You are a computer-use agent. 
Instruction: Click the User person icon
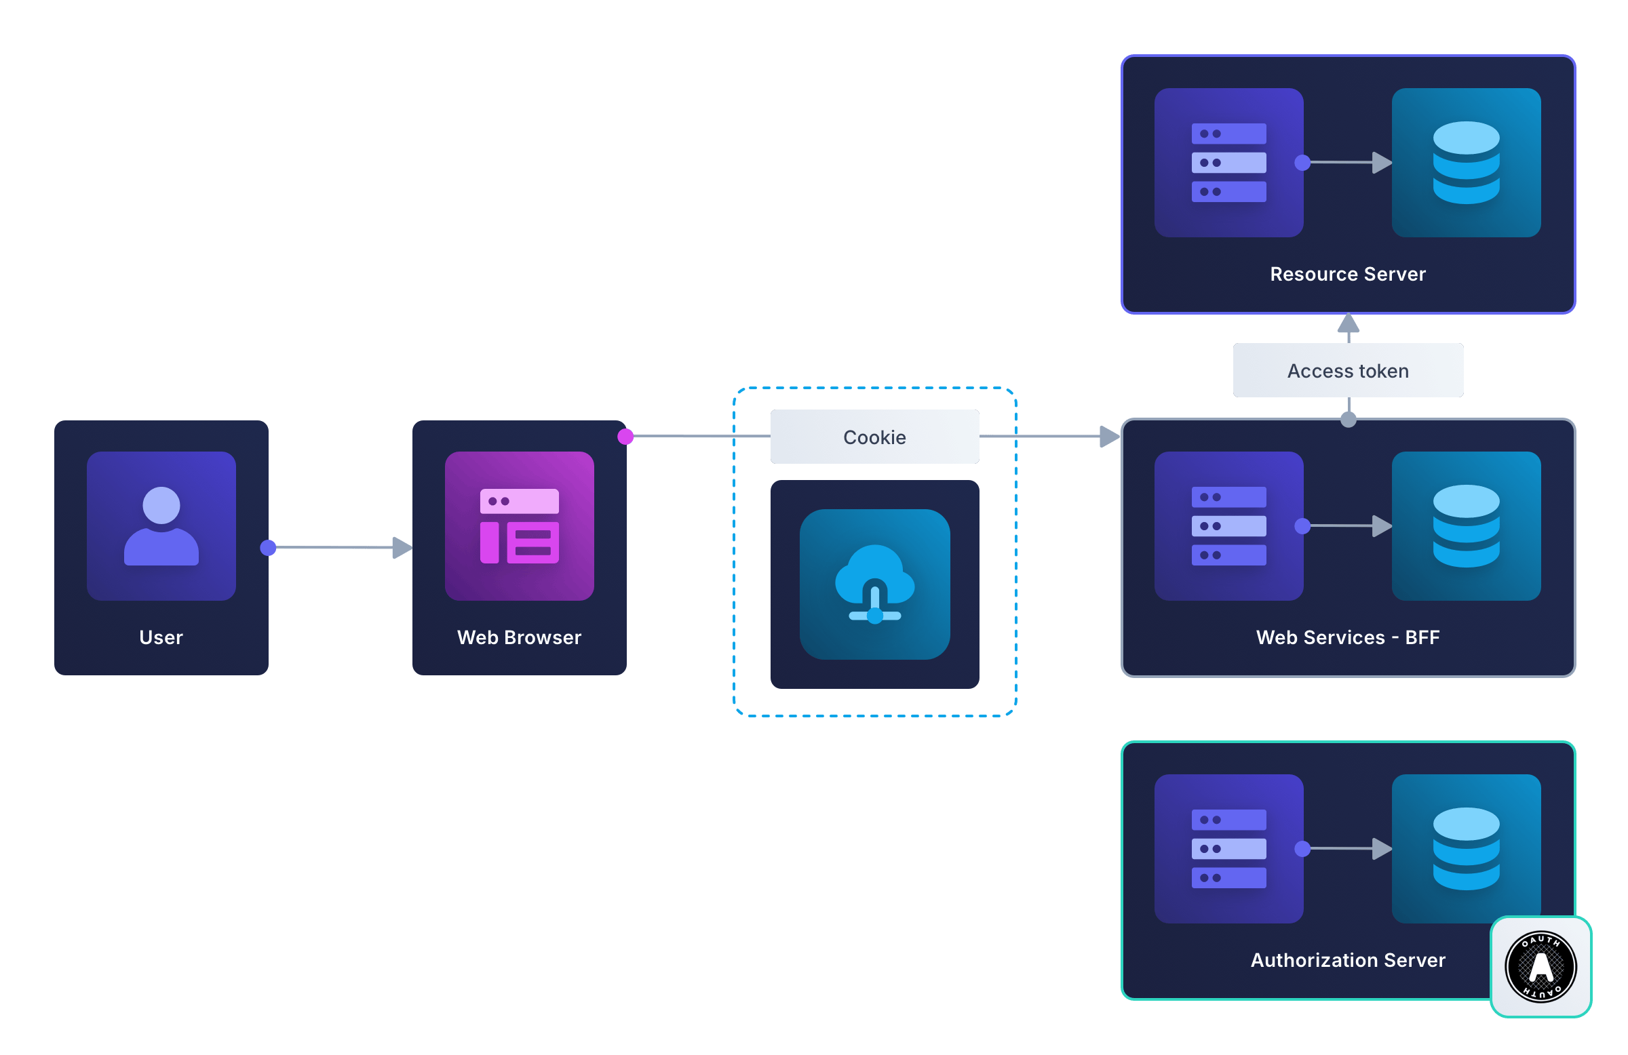tap(161, 525)
